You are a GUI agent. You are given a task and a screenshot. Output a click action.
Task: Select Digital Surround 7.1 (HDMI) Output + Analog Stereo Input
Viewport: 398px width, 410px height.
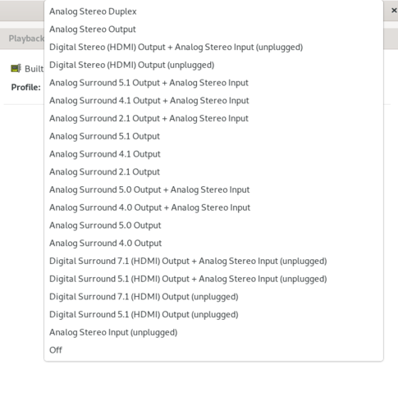click(x=213, y=261)
